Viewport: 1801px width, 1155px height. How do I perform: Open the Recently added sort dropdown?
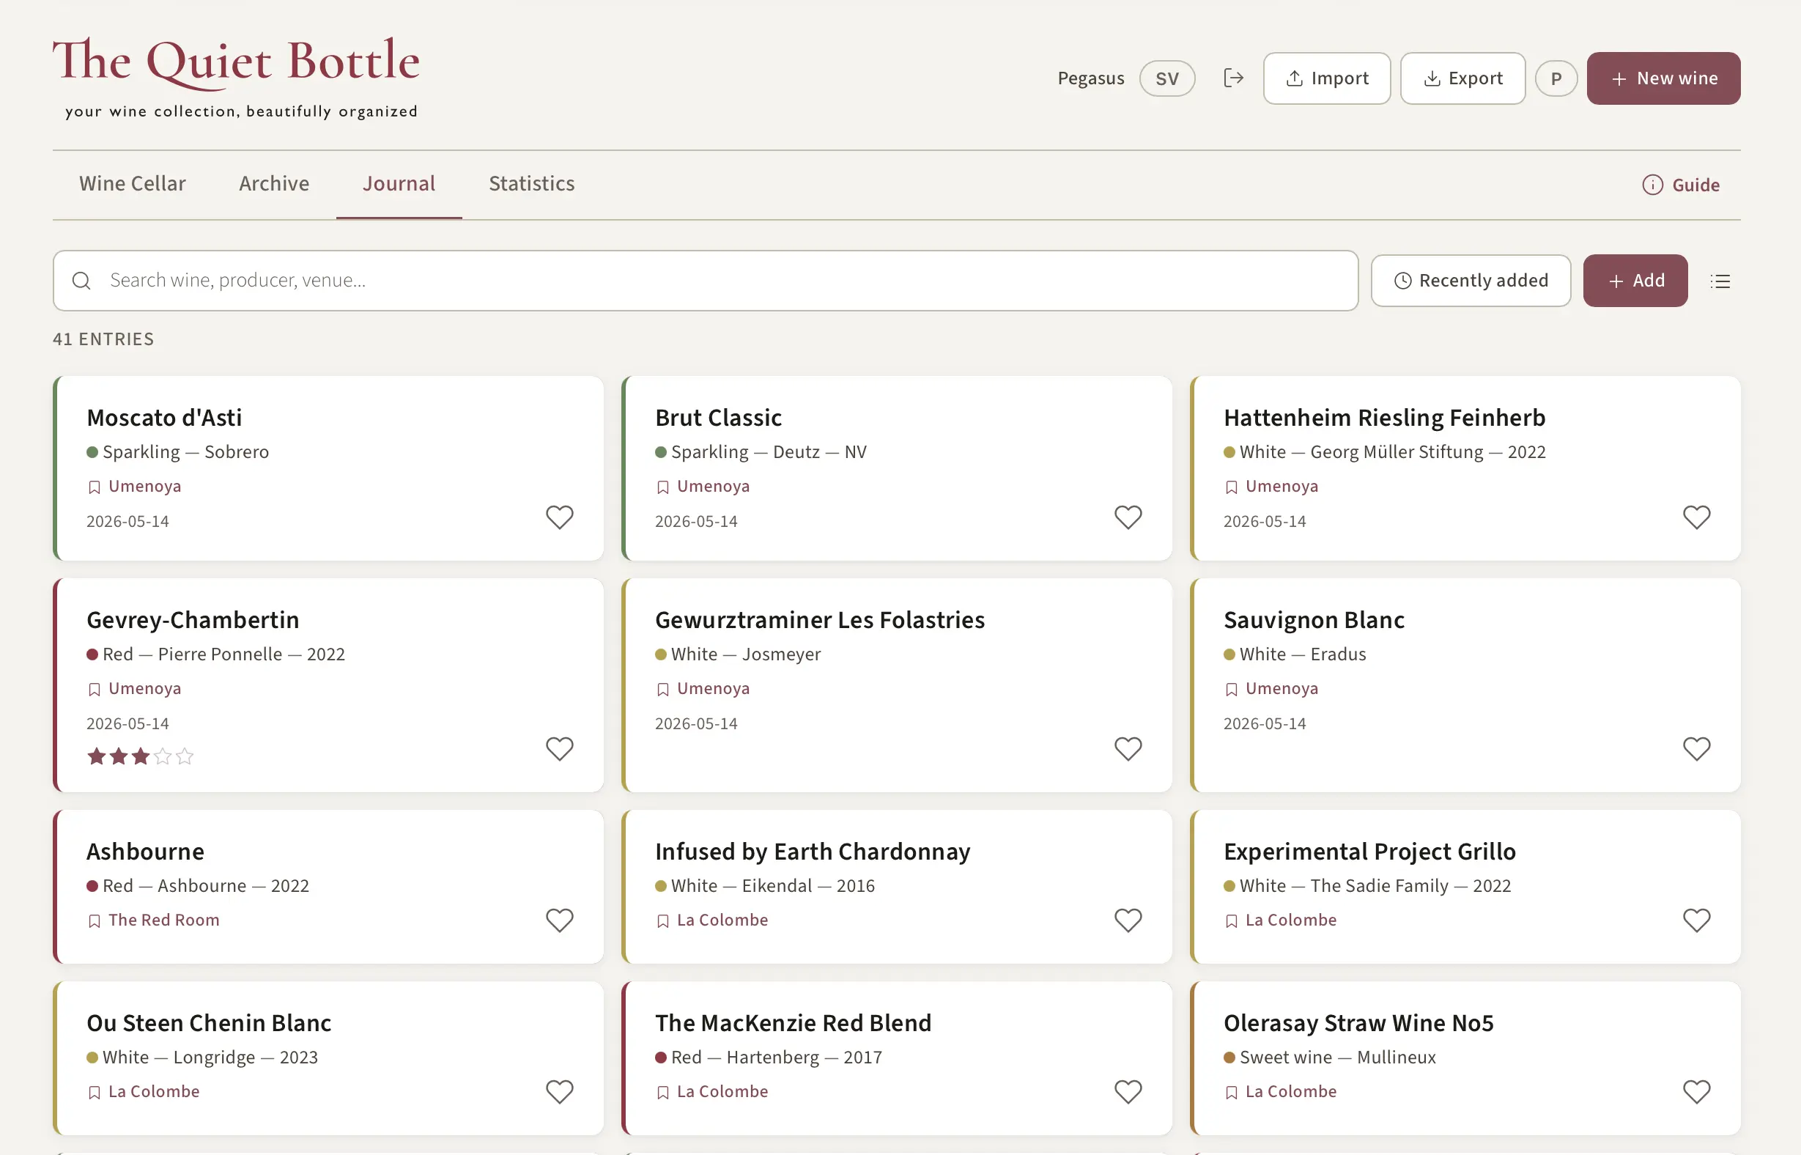[1471, 281]
